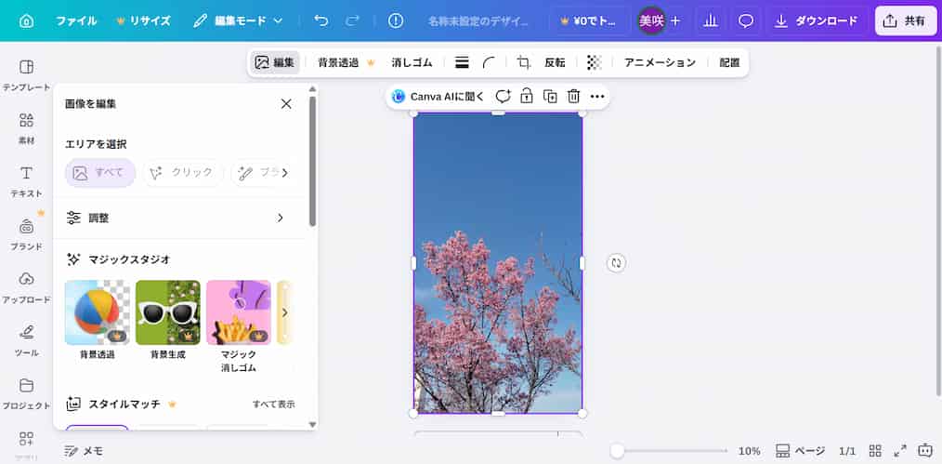This screenshot has width=942, height=464.
Task: Show more Magic Studio tools arrow
Action: (x=285, y=312)
